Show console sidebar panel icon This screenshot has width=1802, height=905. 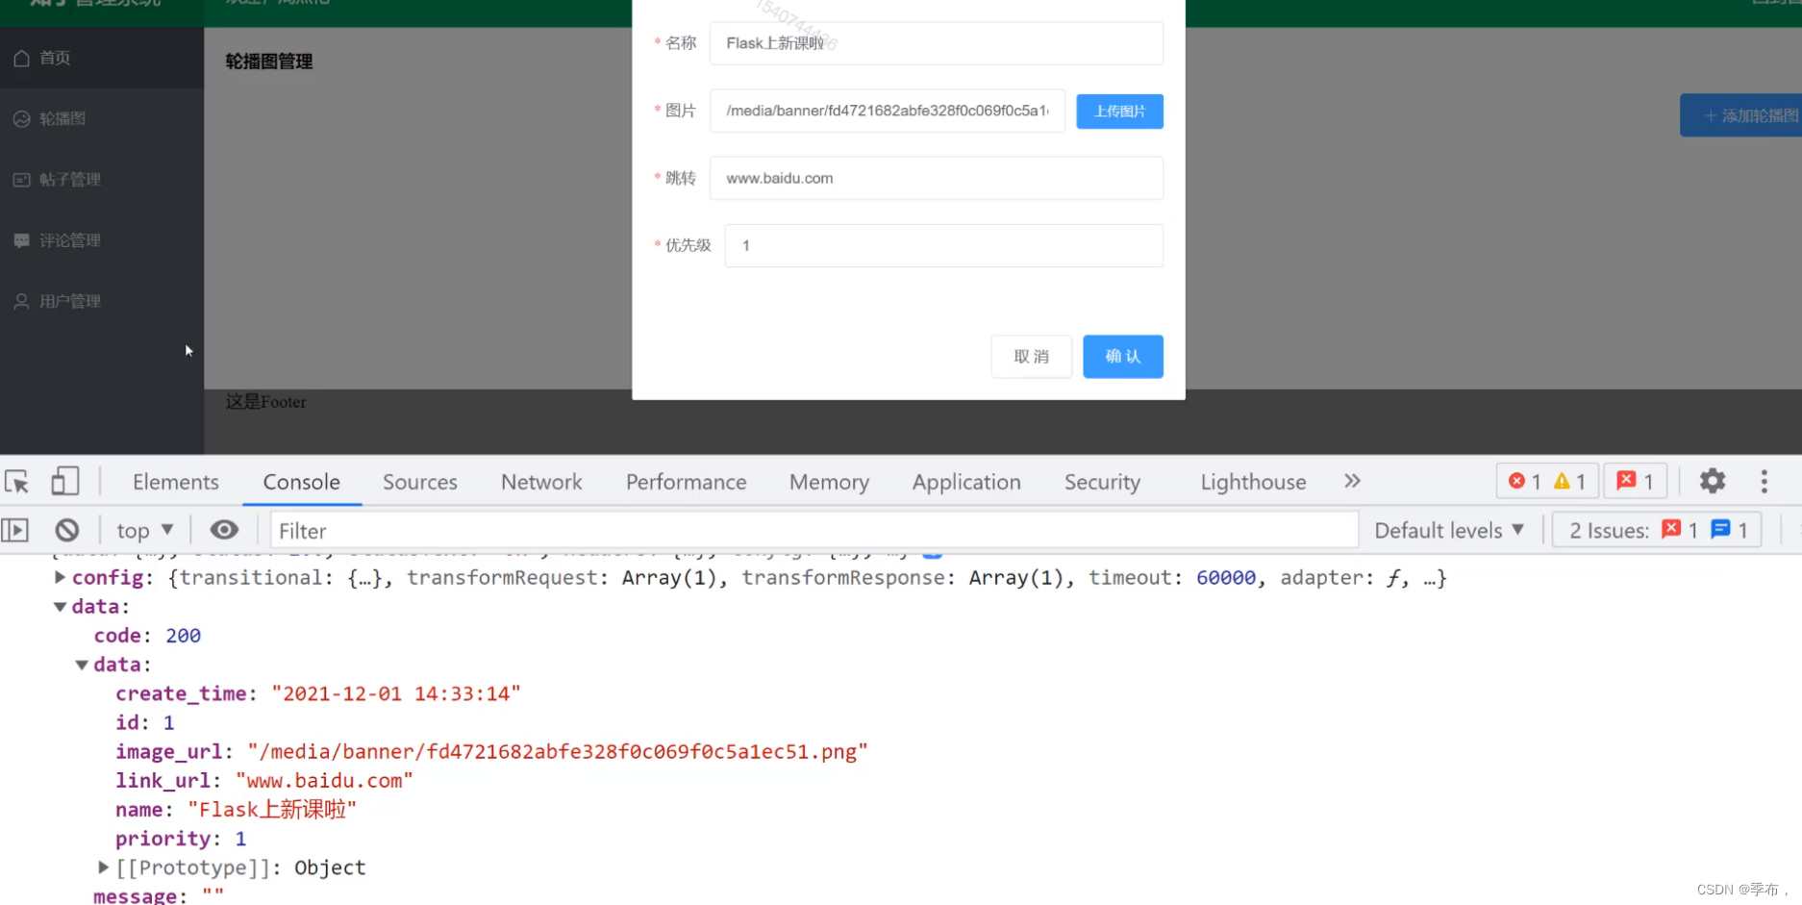click(x=15, y=530)
